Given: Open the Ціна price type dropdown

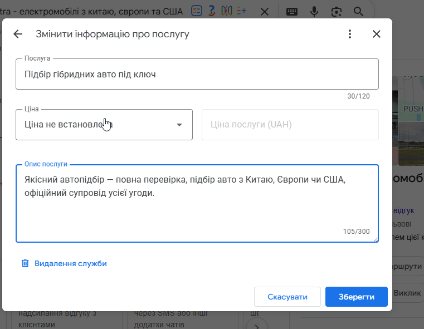Looking at the screenshot, I should pyautogui.click(x=104, y=125).
